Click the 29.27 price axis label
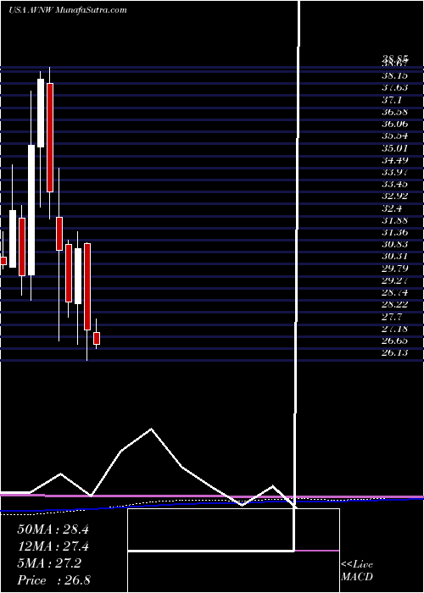Screen dimensions: 424x593 coord(395,280)
